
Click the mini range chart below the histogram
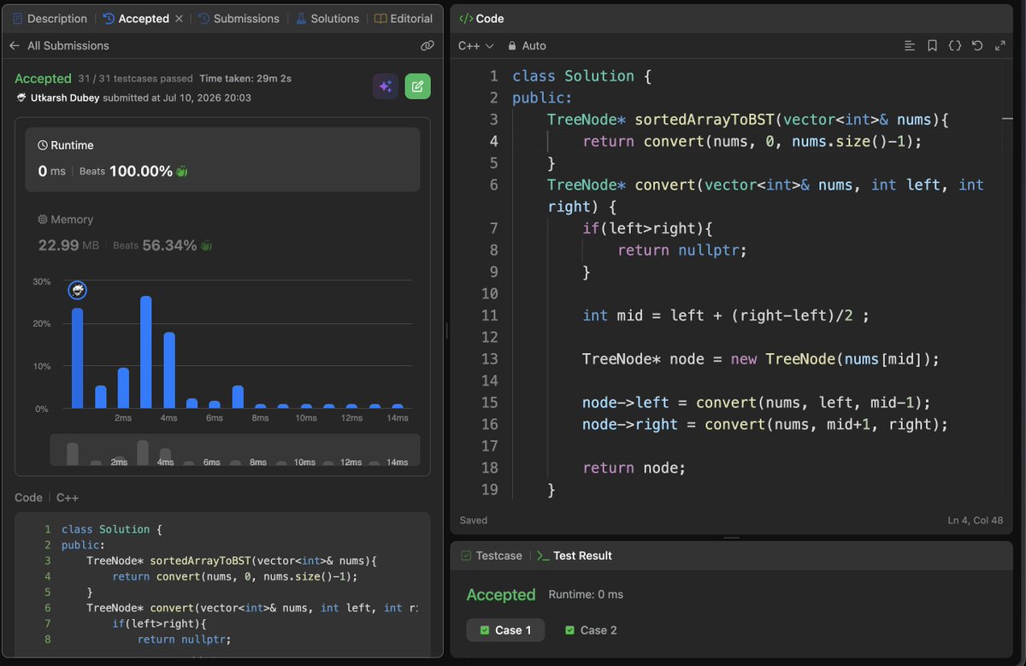tap(234, 450)
